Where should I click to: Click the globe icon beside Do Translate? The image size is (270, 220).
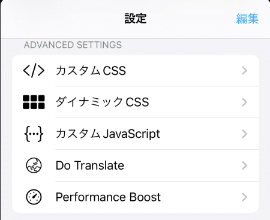[34, 165]
